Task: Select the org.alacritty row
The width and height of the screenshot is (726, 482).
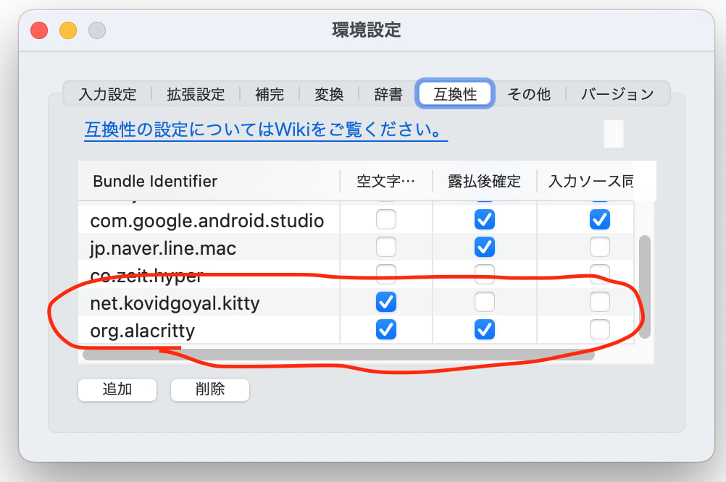Action: (x=356, y=329)
